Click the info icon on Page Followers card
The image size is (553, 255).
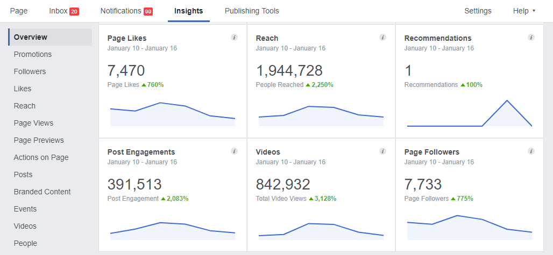point(531,151)
